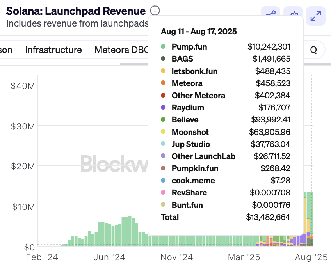331x266 pixels.
Task: Click the '$30M' y-axis label
Action: 23,127
